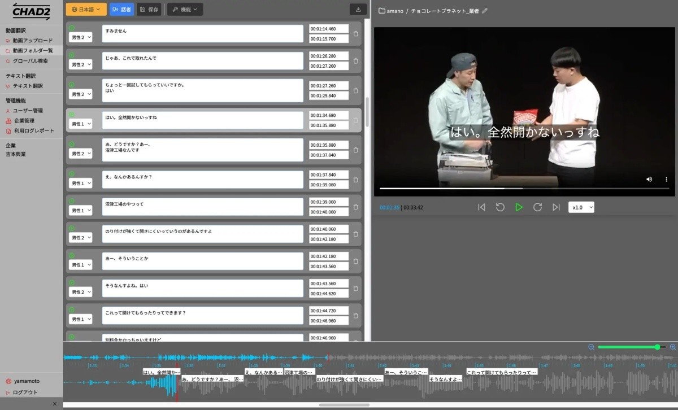Screen dimensions: 678x410
Task: Open 動画アップロード in the sidebar
Action: click(x=32, y=41)
